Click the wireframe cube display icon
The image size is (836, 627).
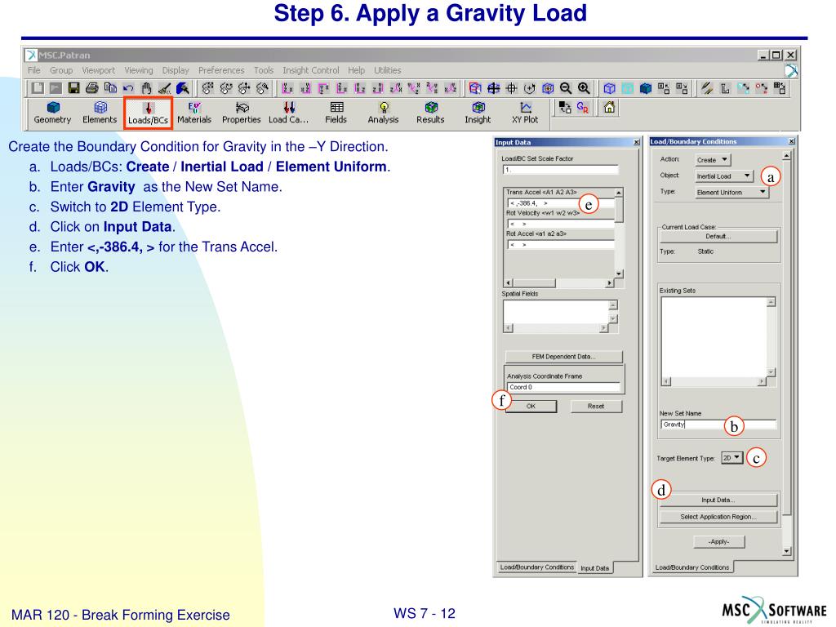pos(609,88)
